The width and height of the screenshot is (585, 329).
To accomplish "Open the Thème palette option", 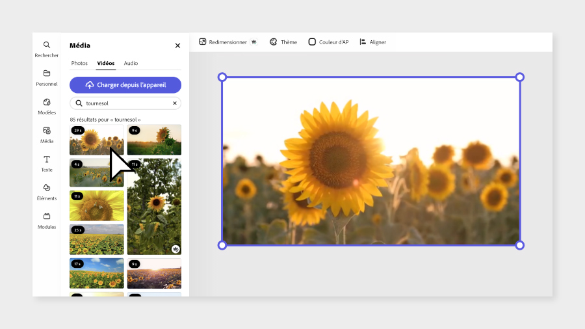I will coord(283,42).
